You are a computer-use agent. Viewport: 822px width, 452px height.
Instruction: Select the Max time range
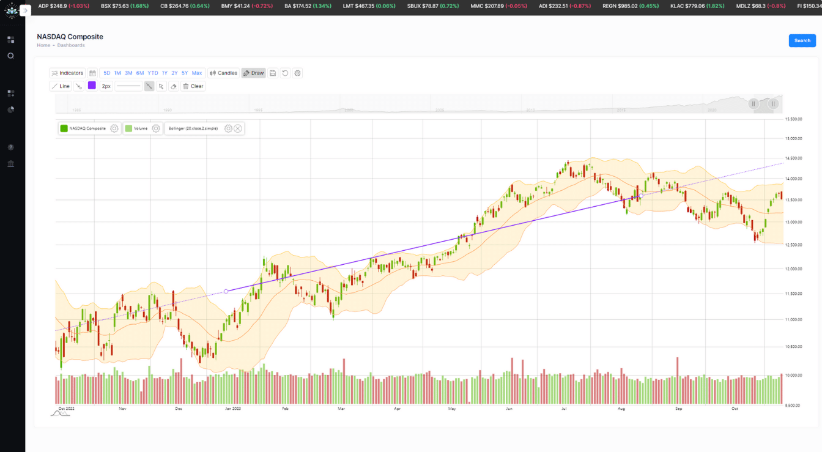pos(197,73)
